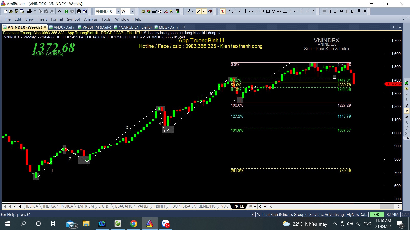Select the zig-zag line tool
The width and height of the screenshot is (410, 230).
tap(307, 11)
